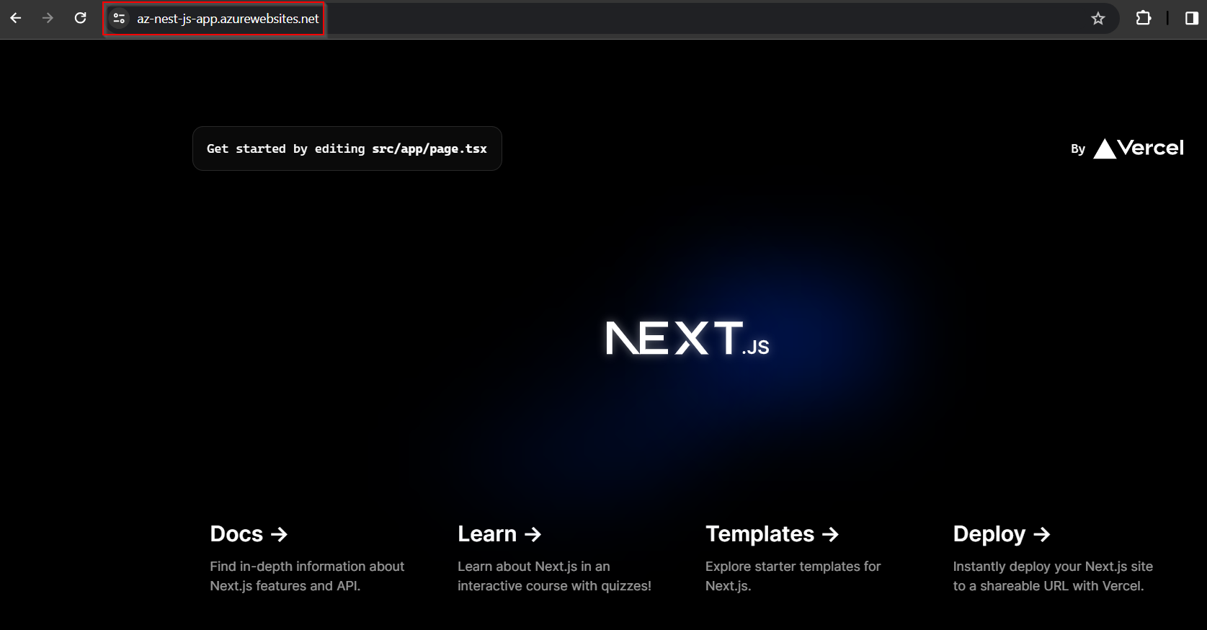Open the Templates link card
The image size is (1207, 630).
point(803,557)
